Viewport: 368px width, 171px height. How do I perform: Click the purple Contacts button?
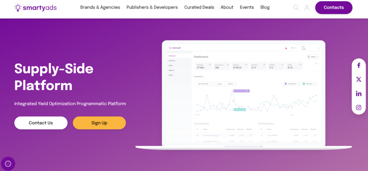pos(333,8)
